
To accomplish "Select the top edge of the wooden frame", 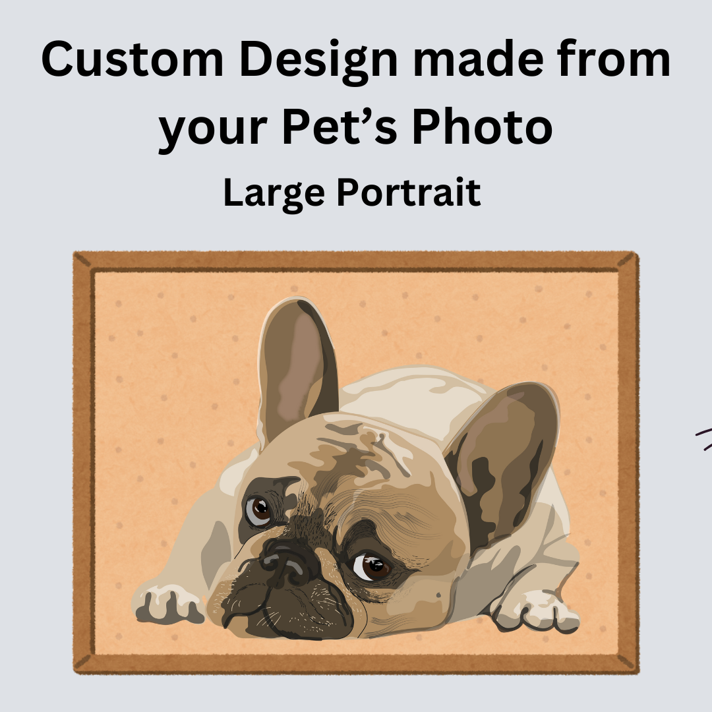I will (x=356, y=262).
